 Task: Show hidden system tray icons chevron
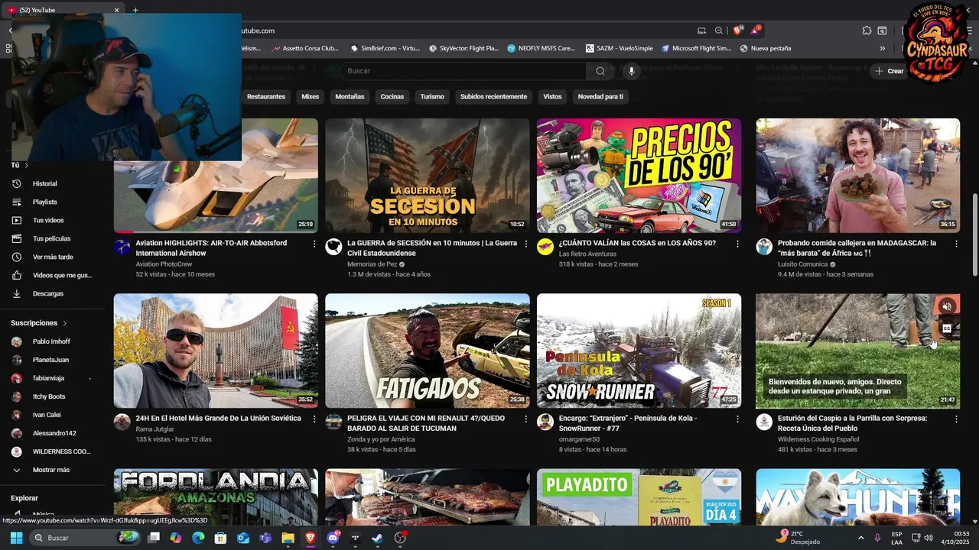(860, 538)
